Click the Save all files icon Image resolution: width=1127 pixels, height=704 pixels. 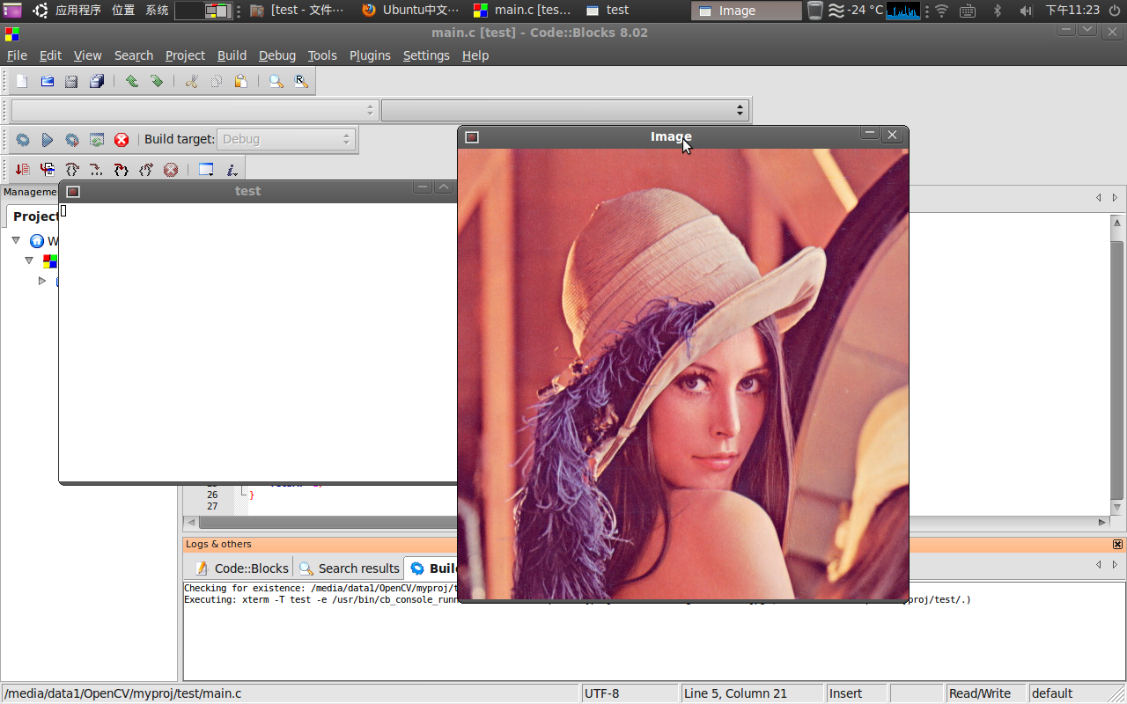pos(97,81)
